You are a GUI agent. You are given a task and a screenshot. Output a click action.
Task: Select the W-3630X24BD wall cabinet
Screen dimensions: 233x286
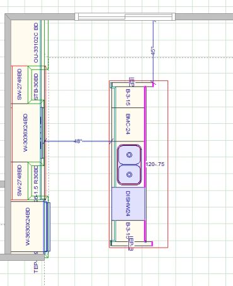(x=27, y=226)
